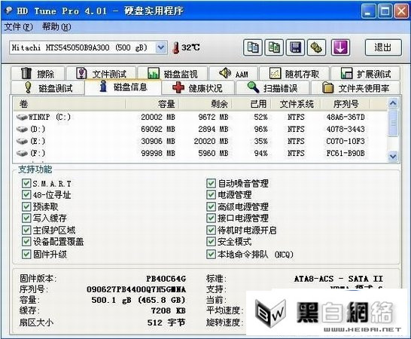Toggle the 主保护区域 checkbox

click(26, 230)
